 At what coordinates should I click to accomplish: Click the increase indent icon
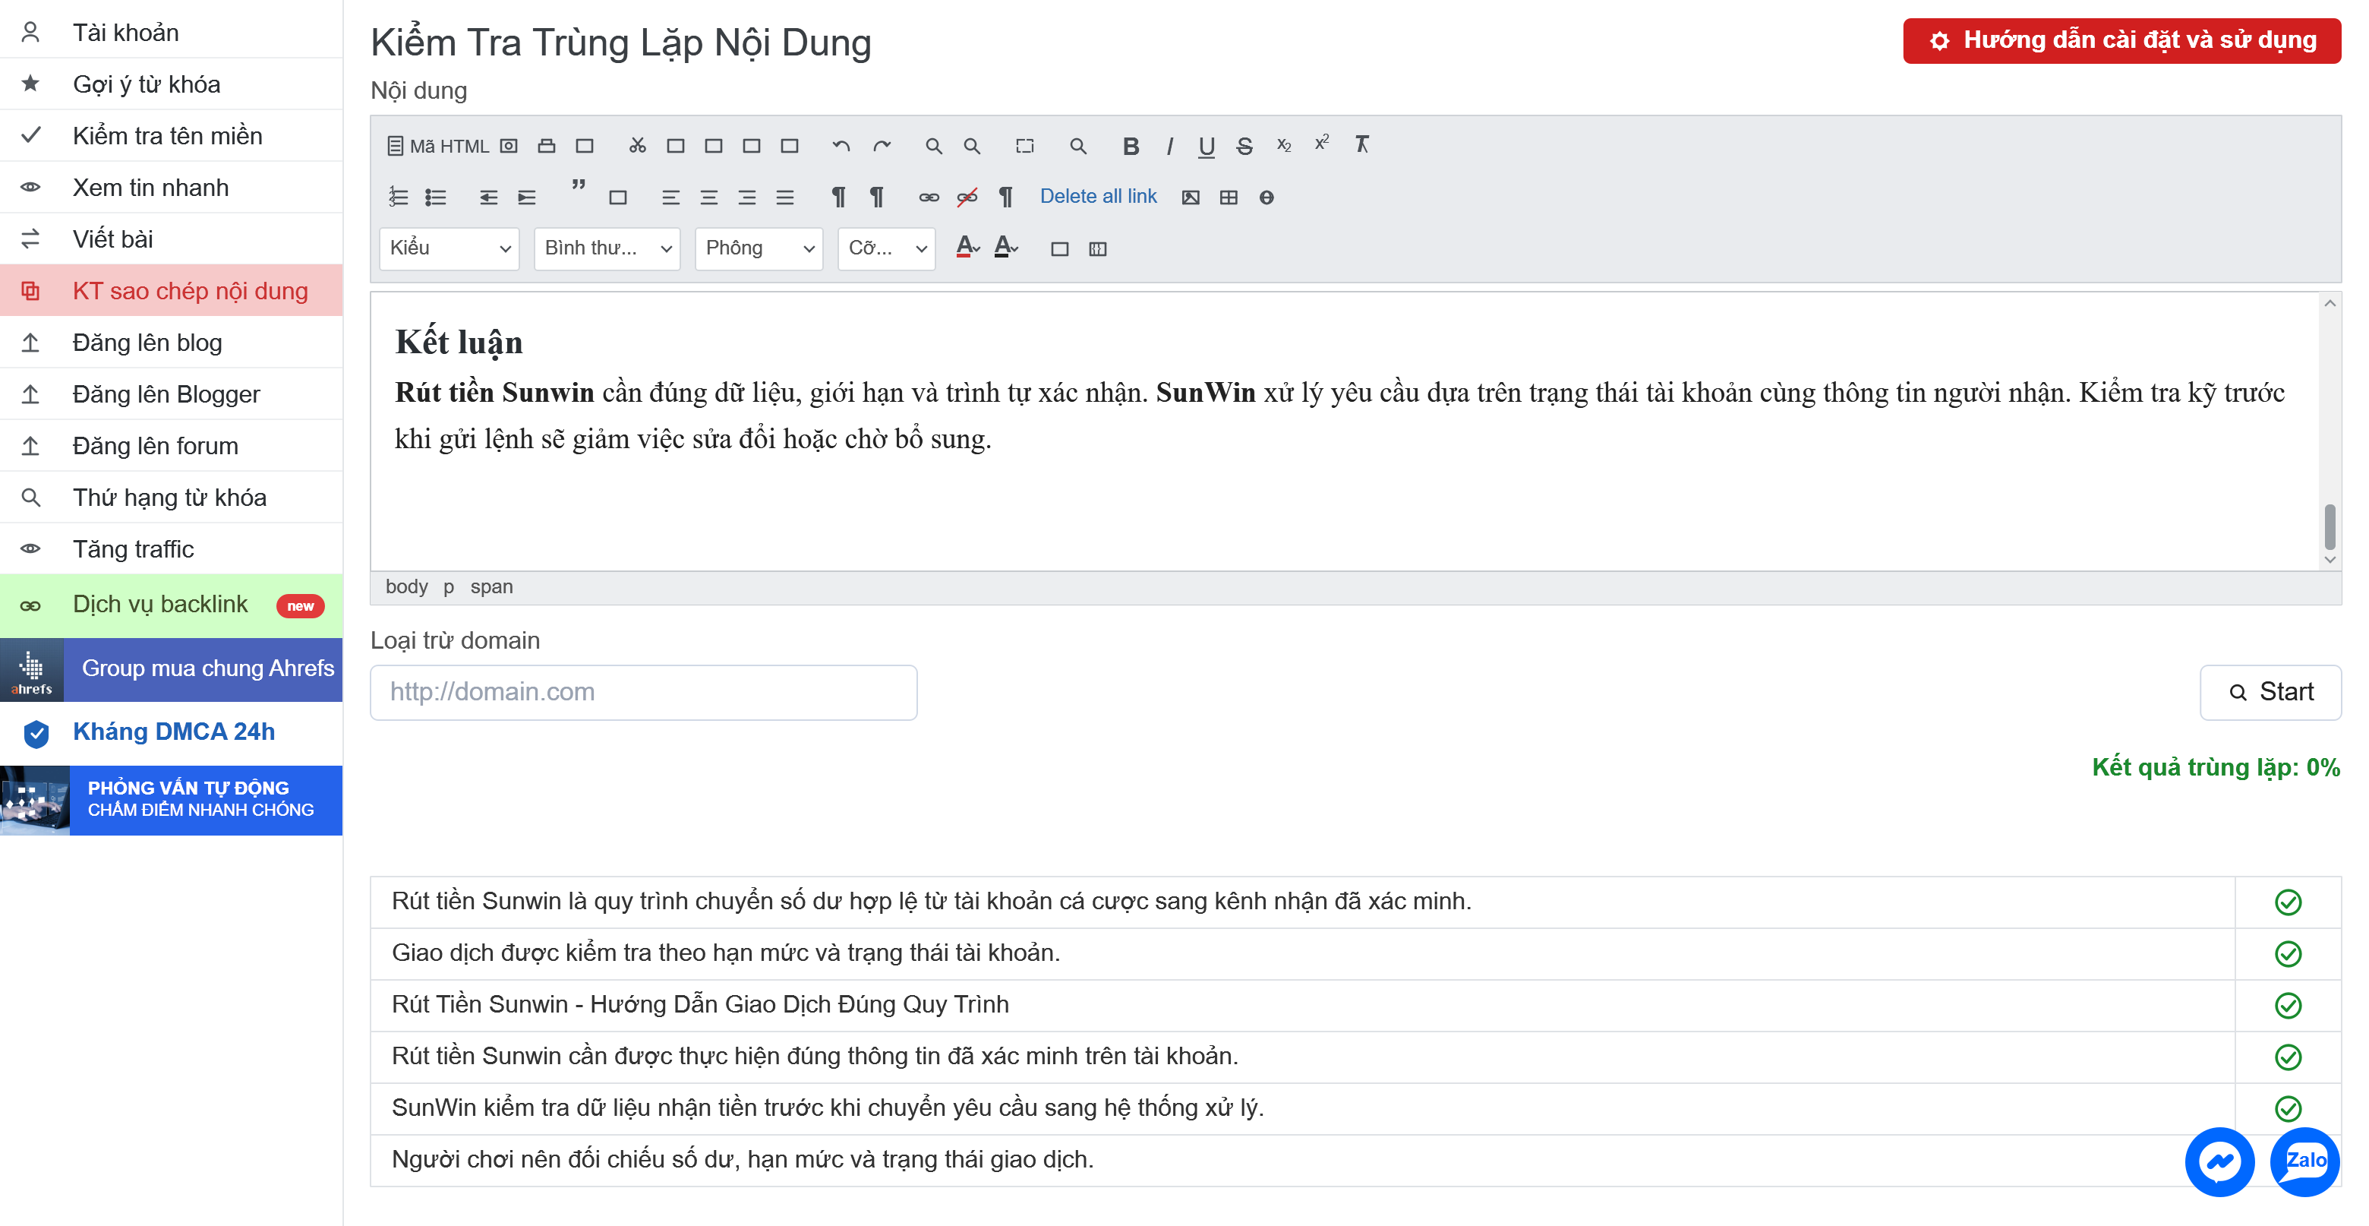pos(526,197)
